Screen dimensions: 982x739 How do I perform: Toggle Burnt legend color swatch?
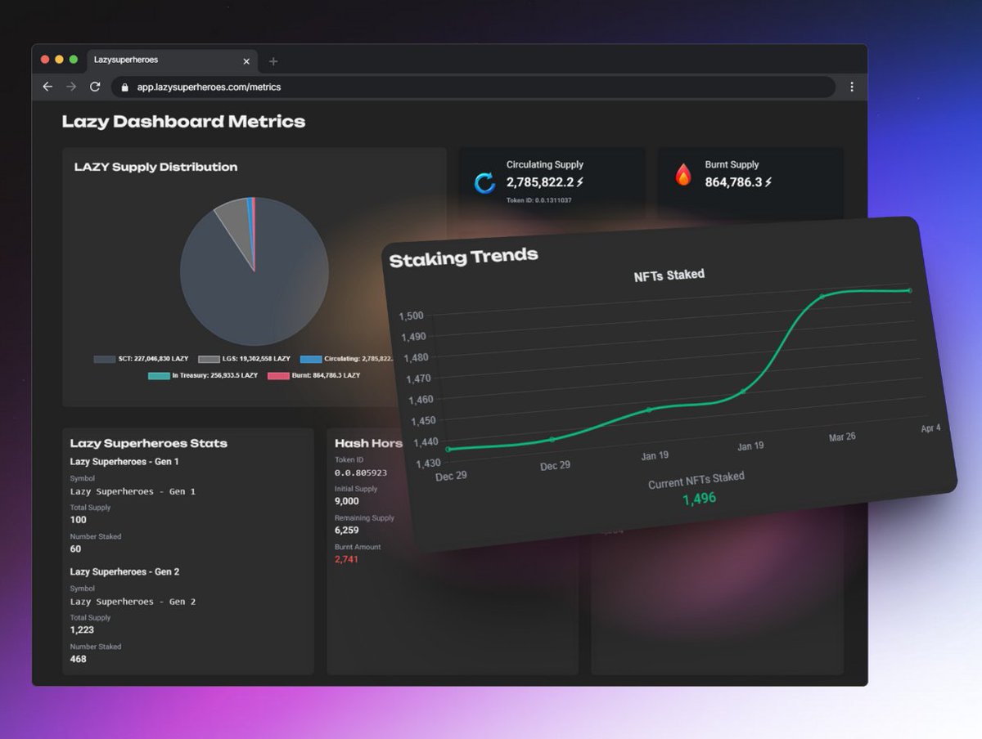point(279,375)
